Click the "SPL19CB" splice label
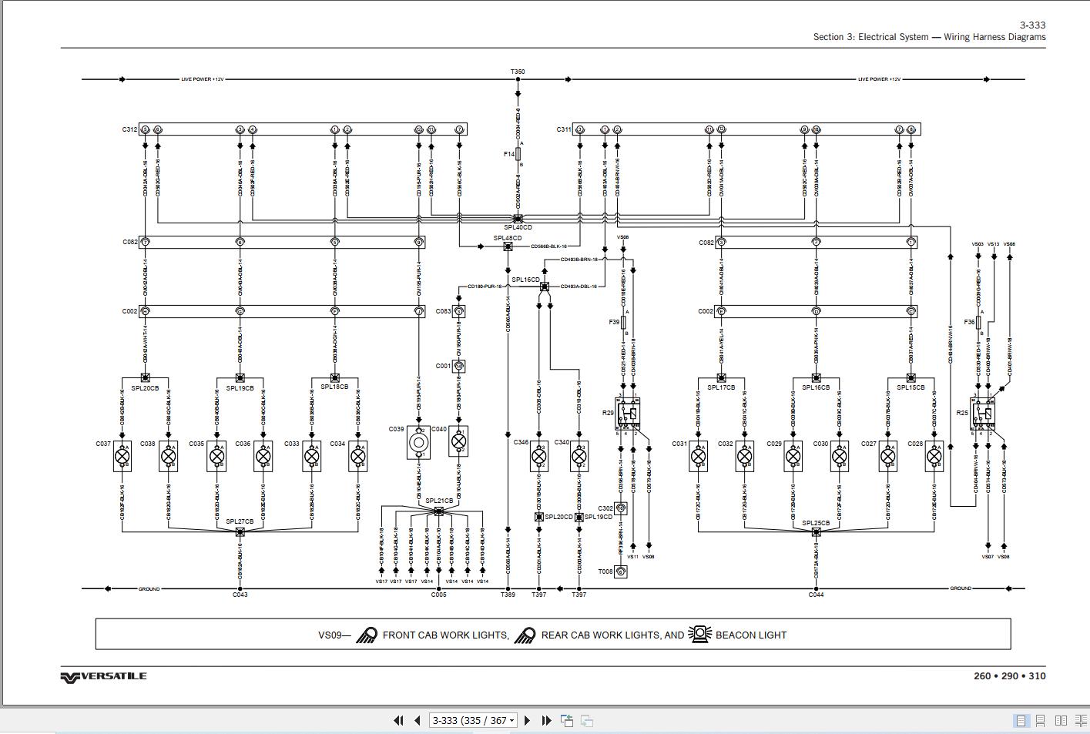 click(240, 388)
